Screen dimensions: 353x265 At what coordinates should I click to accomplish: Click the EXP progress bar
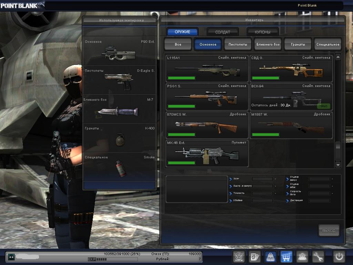click(x=113, y=259)
